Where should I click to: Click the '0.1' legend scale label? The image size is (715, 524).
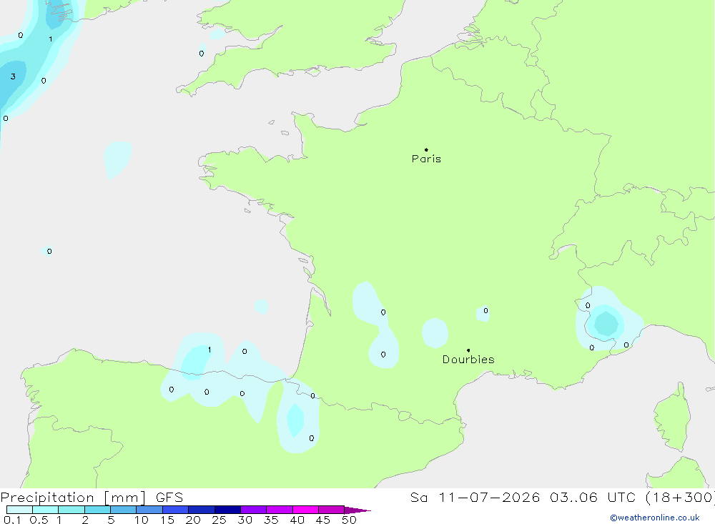pos(12,520)
